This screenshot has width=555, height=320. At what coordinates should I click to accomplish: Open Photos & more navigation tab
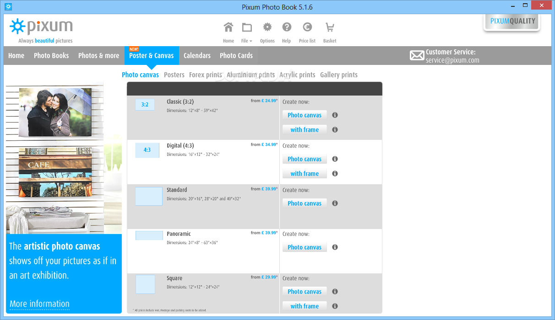click(98, 55)
